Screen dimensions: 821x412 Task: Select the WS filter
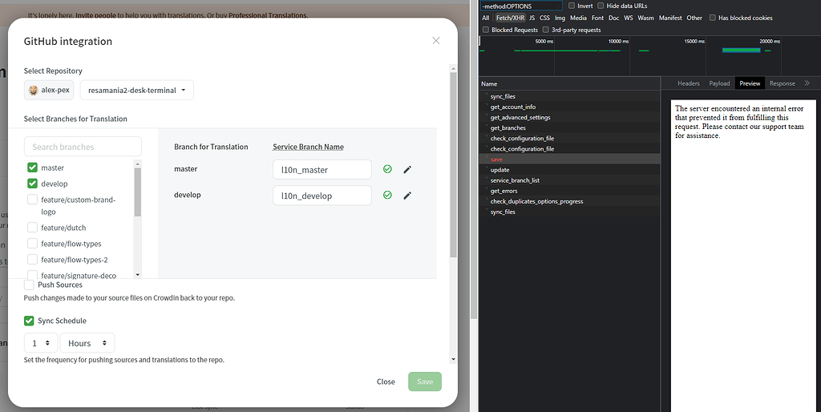point(629,18)
